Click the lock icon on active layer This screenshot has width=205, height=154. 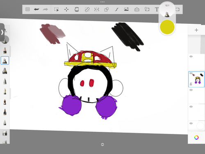click(191, 84)
